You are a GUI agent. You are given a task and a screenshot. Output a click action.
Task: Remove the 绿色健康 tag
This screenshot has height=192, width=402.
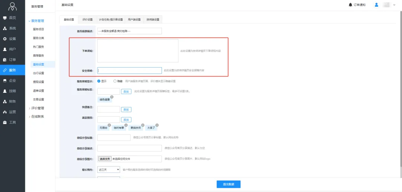pyautogui.click(x=112, y=97)
